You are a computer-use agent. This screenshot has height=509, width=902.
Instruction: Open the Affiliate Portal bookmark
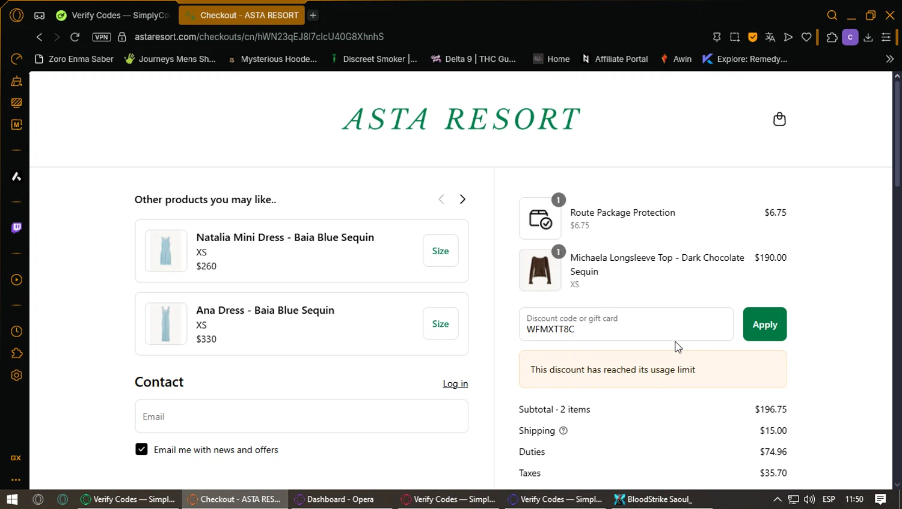point(615,59)
